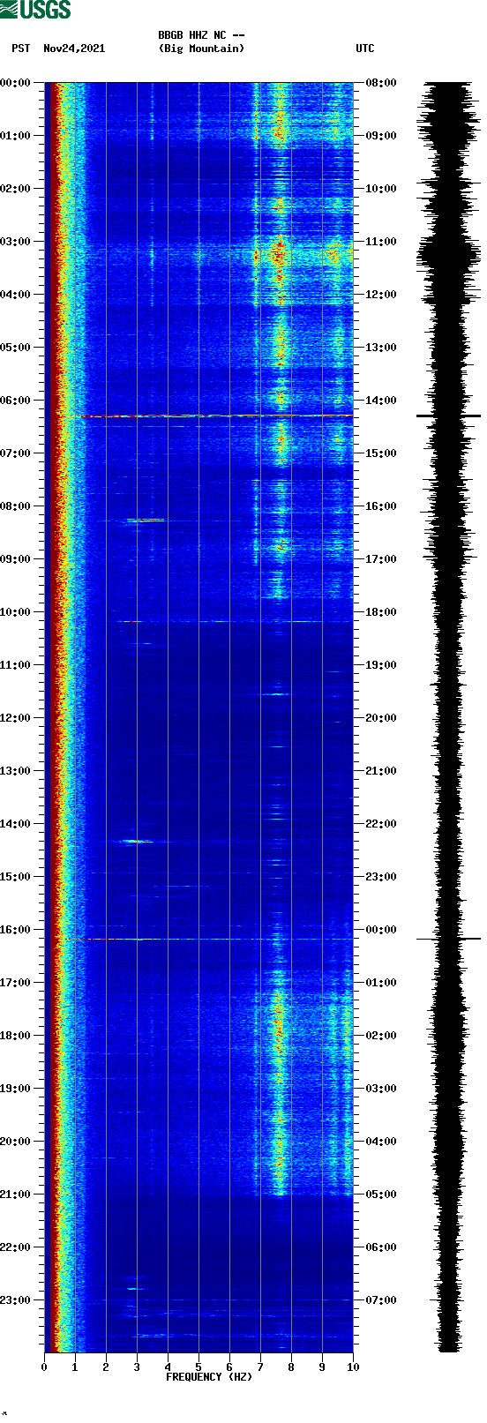Click the PST time label '03:00'
The height and width of the screenshot is (1423, 487).
16,242
